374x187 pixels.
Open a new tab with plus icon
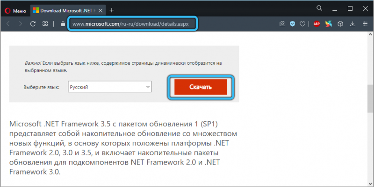pos(112,10)
